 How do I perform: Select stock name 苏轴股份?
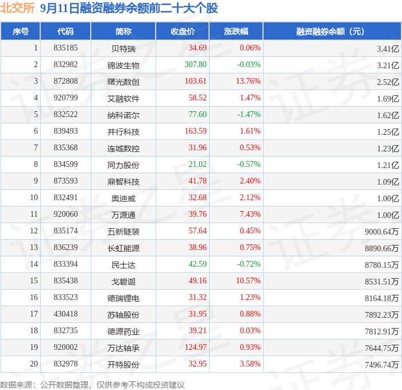pos(123,315)
